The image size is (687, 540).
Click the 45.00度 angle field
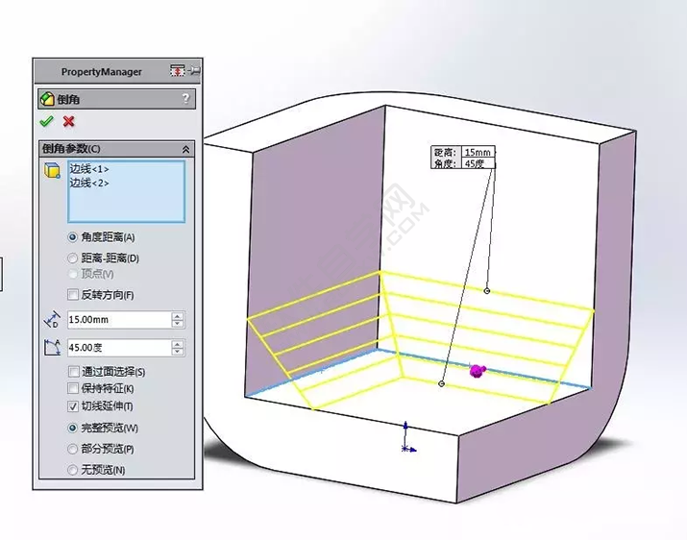[119, 348]
